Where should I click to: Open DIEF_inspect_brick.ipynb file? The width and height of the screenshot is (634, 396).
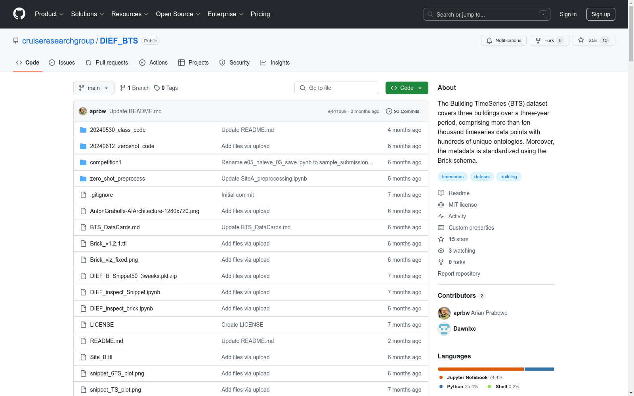click(121, 308)
